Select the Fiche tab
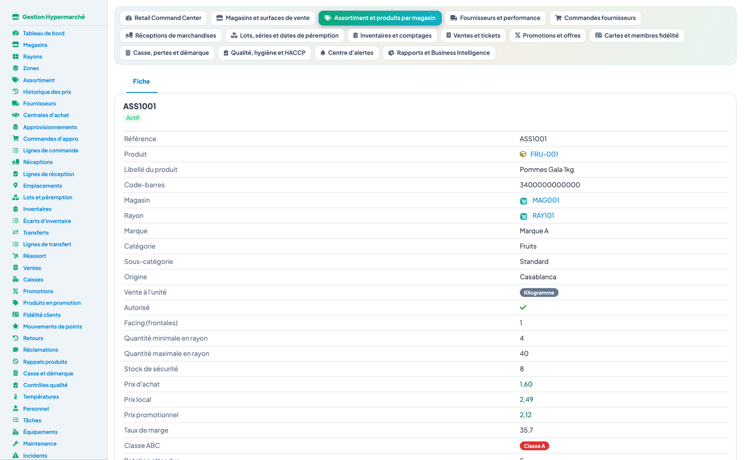744x460 pixels. tap(142, 81)
